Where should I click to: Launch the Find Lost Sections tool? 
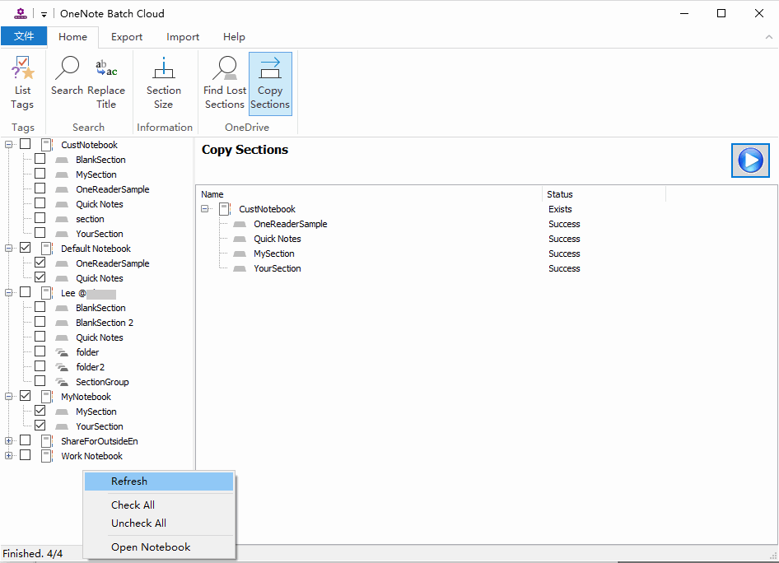[x=224, y=82]
